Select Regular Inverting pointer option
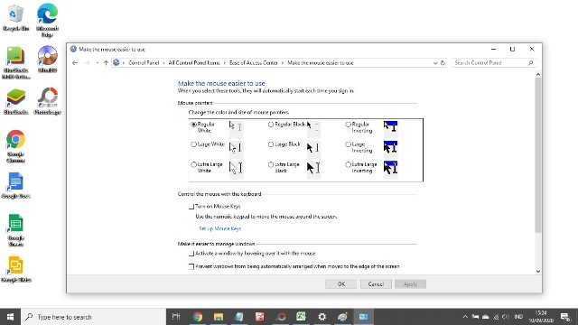578x325 pixels. [x=348, y=125]
